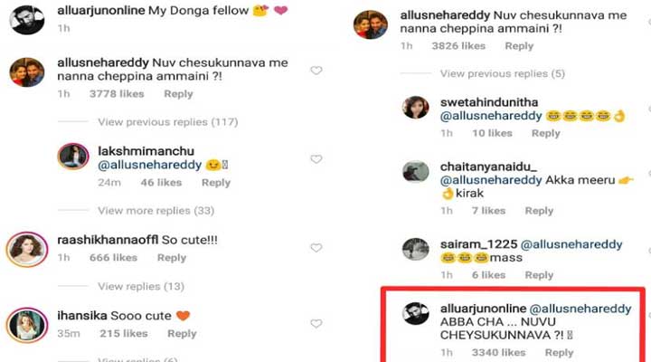Open ihansika's profile avatar
Screen dimensions: 651x362
[27, 324]
